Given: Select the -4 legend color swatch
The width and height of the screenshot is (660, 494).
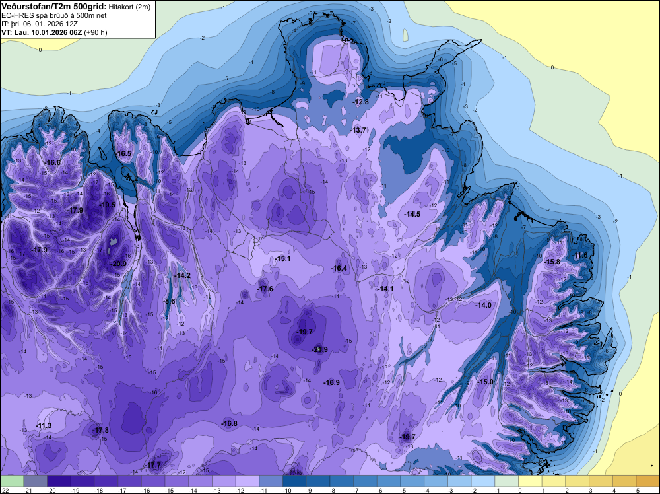Looking at the screenshot, I should pos(436,481).
